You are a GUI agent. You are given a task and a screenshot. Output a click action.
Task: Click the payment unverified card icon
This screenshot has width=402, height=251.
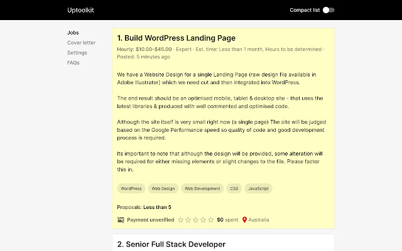point(121,220)
